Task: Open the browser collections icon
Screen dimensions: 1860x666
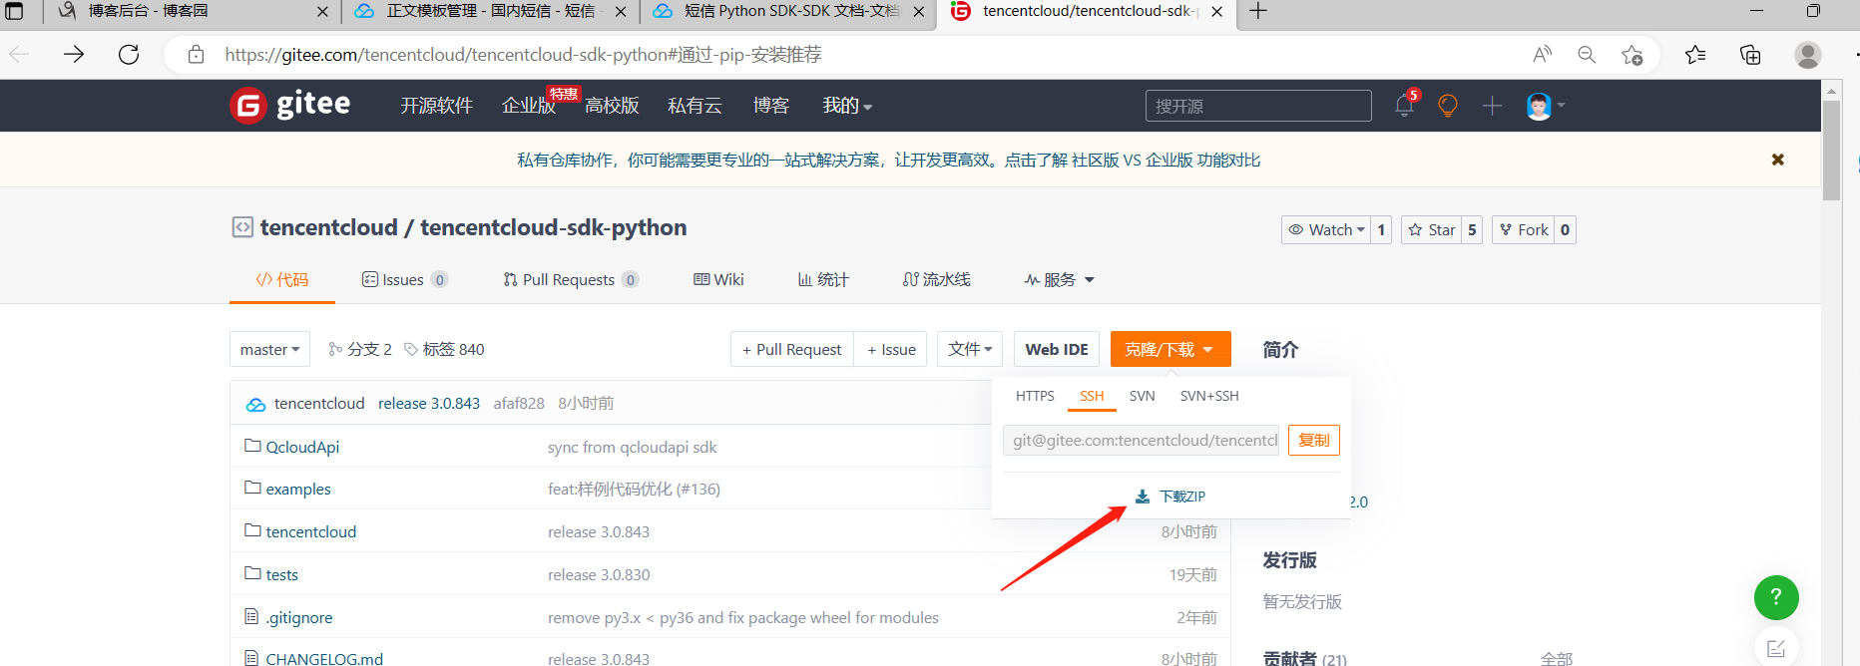Action: (1750, 55)
